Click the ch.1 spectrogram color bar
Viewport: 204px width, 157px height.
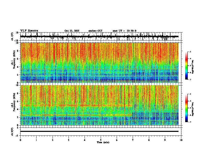(186, 66)
